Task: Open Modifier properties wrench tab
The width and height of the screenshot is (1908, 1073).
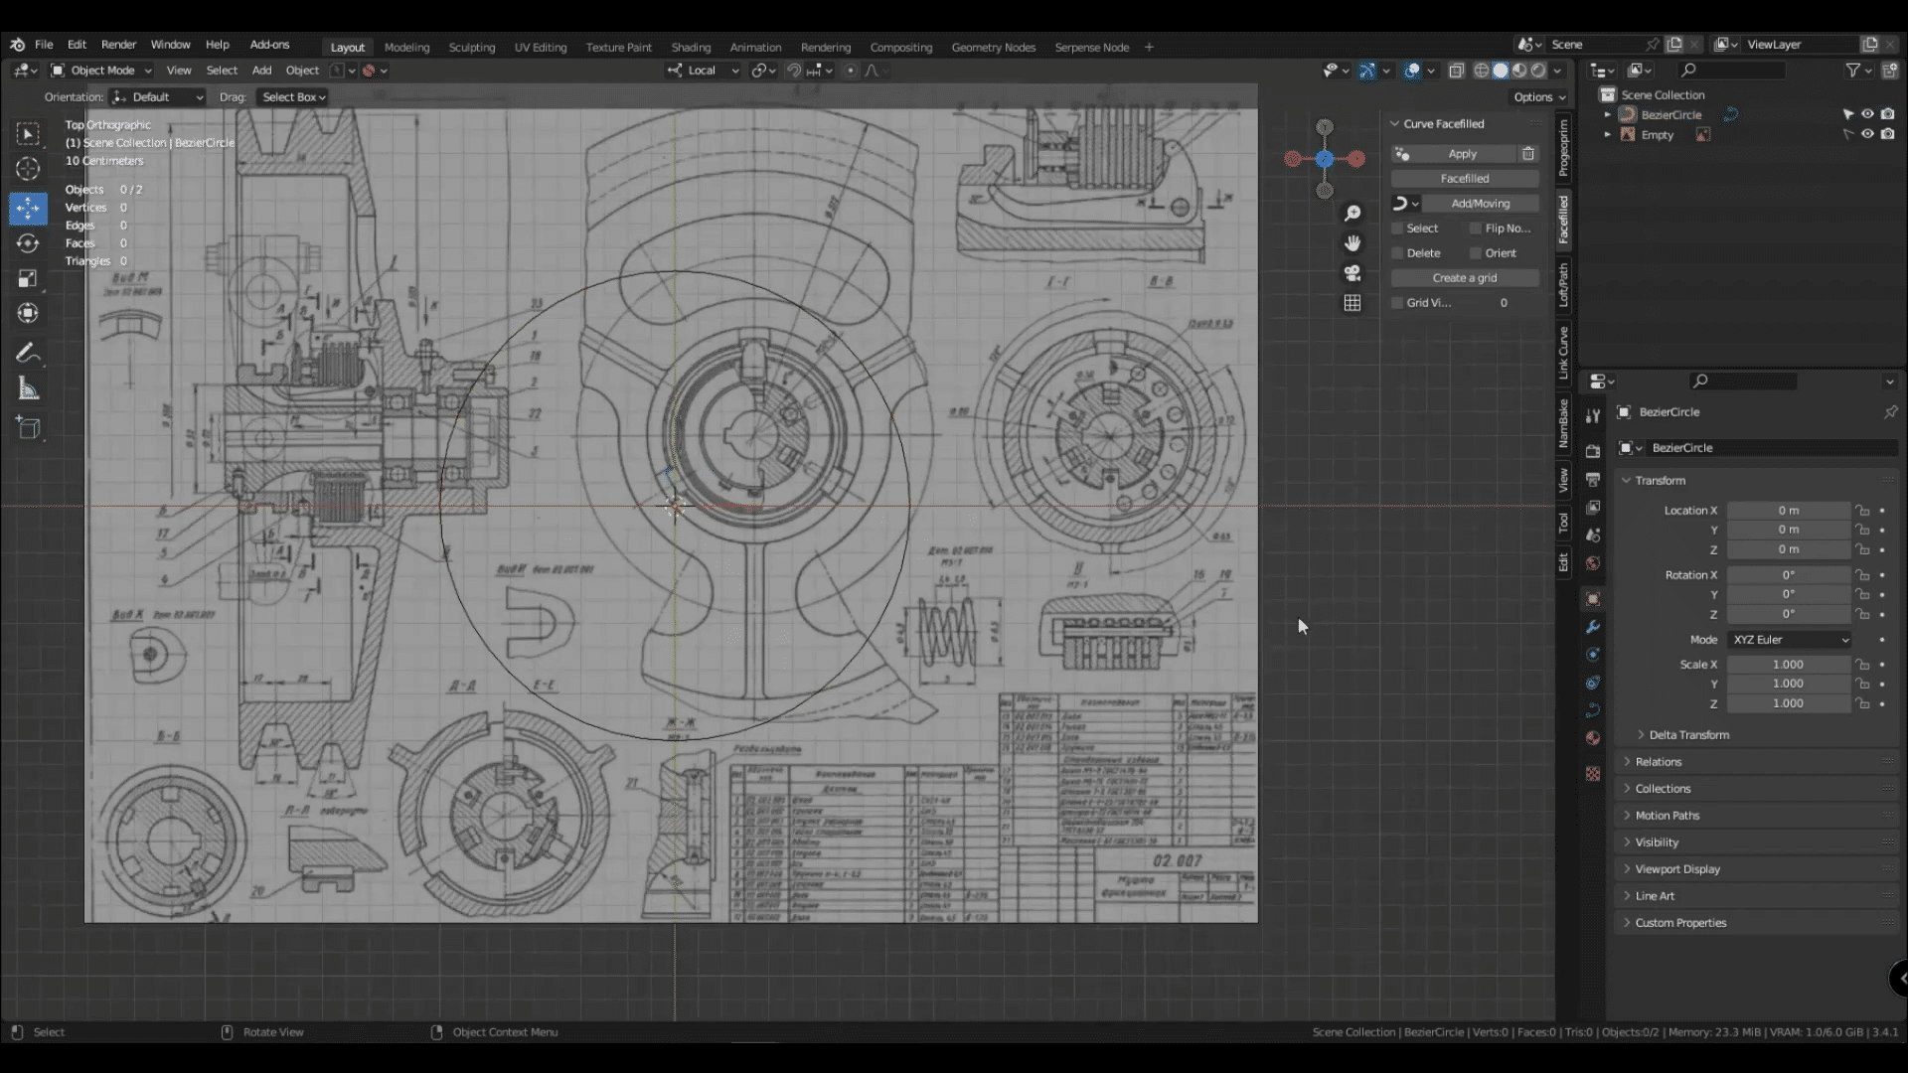Action: click(1593, 627)
